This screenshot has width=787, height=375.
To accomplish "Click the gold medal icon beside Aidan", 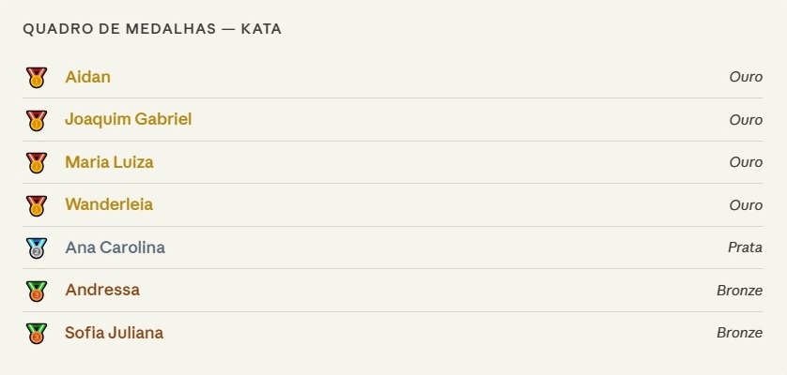I will (x=36, y=77).
